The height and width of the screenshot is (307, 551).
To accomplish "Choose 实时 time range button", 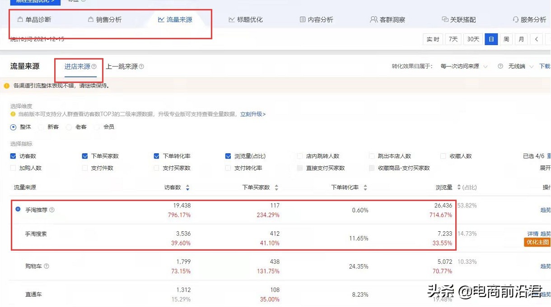I will point(433,39).
